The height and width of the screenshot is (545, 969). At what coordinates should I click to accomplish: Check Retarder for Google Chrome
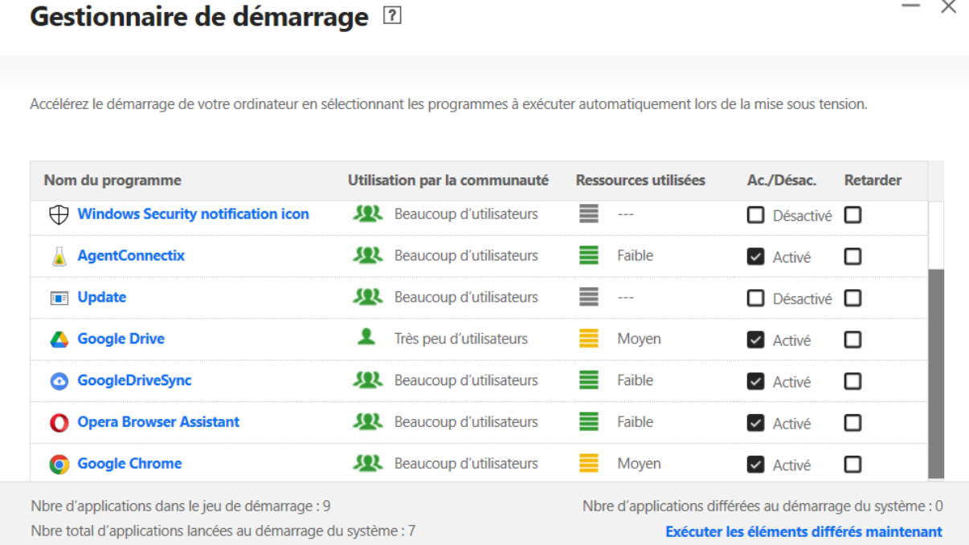pyautogui.click(x=853, y=464)
